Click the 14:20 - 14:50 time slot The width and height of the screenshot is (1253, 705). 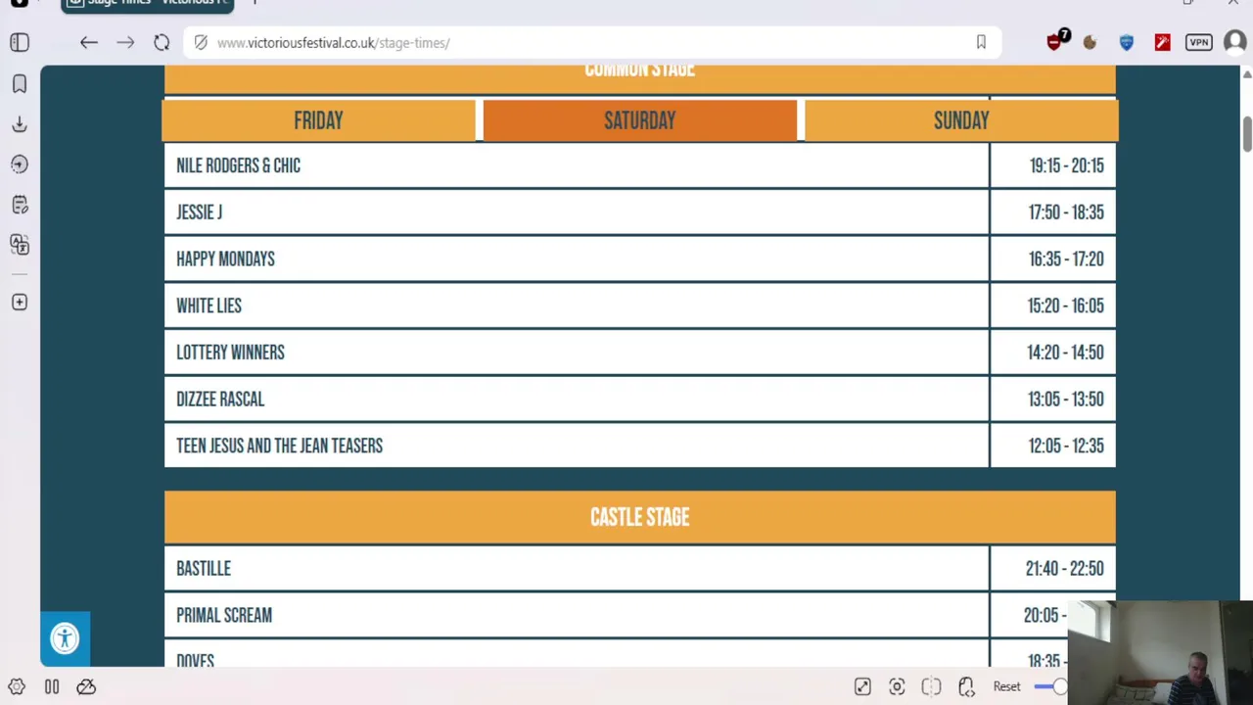click(1065, 352)
